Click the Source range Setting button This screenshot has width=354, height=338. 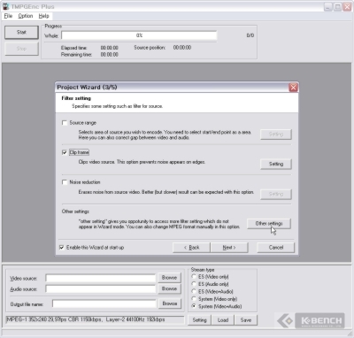[276, 134]
